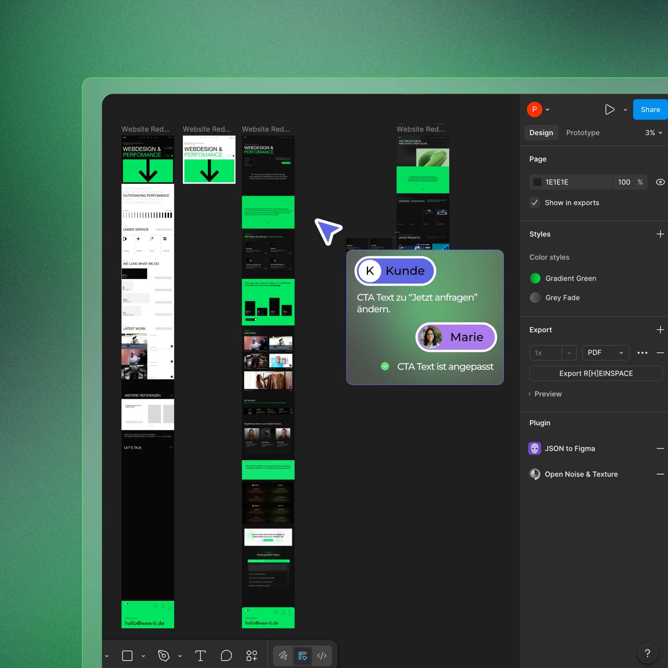The height and width of the screenshot is (668, 668).
Task: Select the Comment tool
Action: (x=226, y=655)
